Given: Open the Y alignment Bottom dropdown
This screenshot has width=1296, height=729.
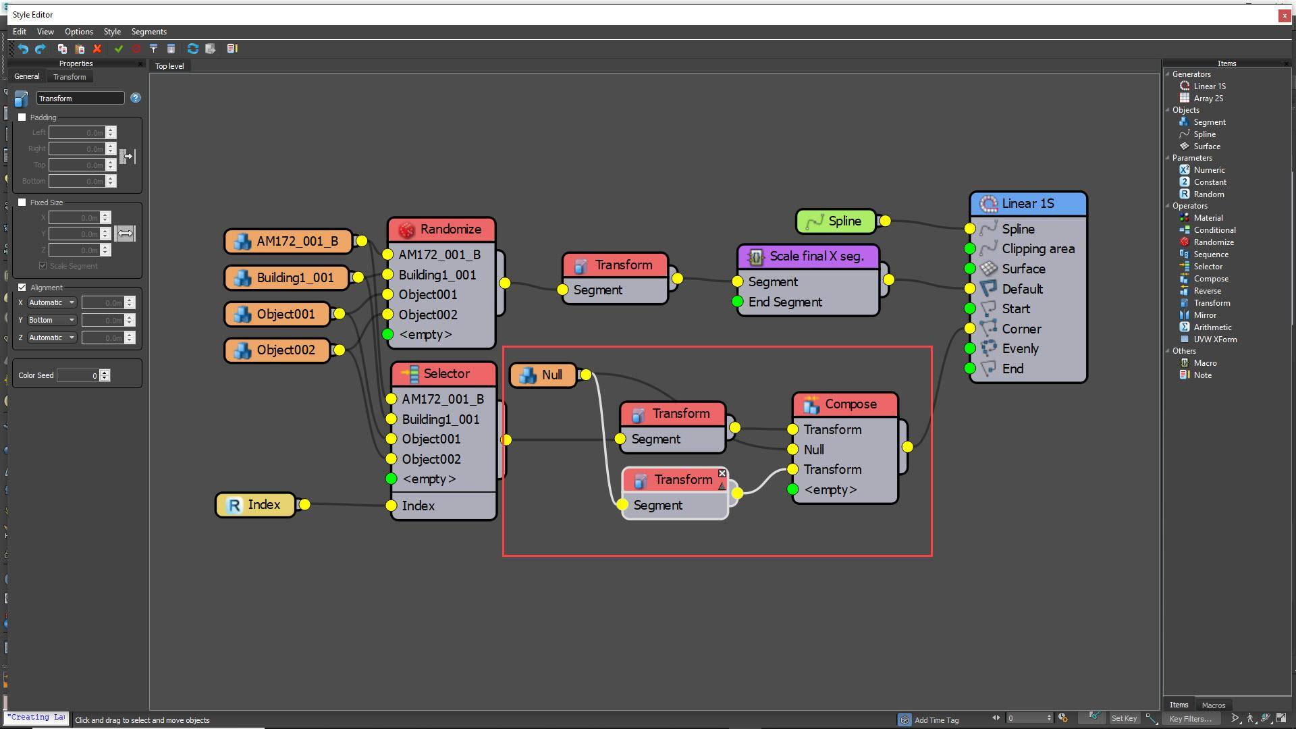Looking at the screenshot, I should pyautogui.click(x=73, y=319).
